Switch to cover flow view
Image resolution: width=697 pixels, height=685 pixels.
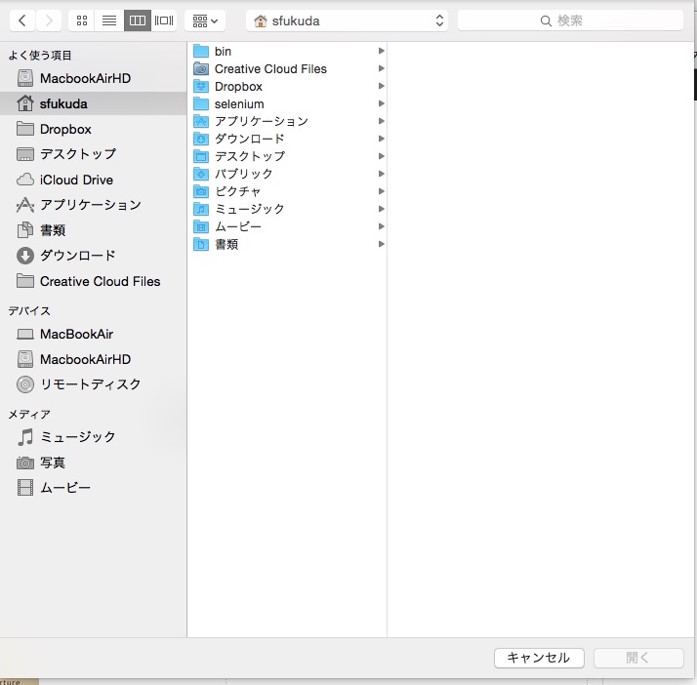tap(164, 20)
